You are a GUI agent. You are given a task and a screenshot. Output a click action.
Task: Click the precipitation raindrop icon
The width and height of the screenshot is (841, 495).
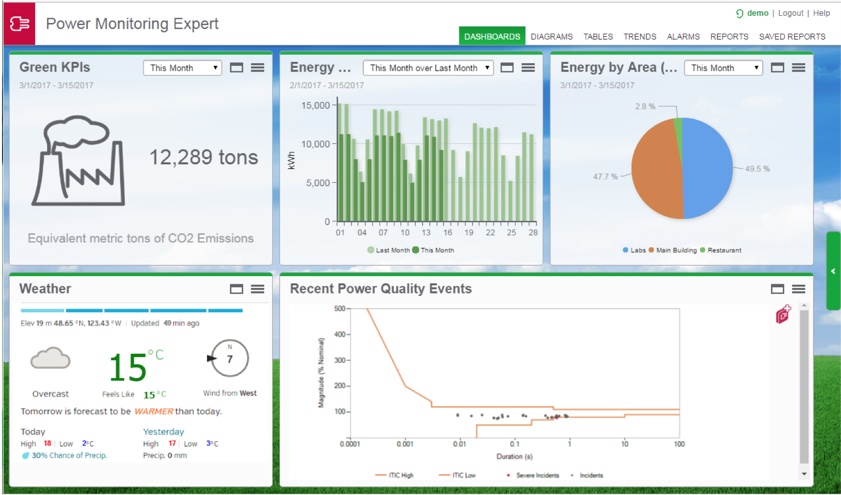tap(25, 456)
